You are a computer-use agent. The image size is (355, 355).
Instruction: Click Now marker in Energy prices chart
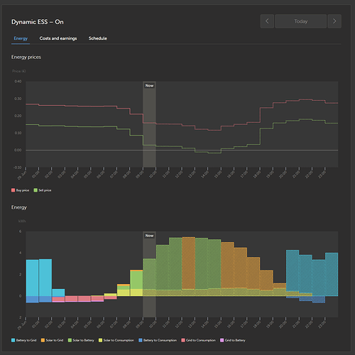149,86
